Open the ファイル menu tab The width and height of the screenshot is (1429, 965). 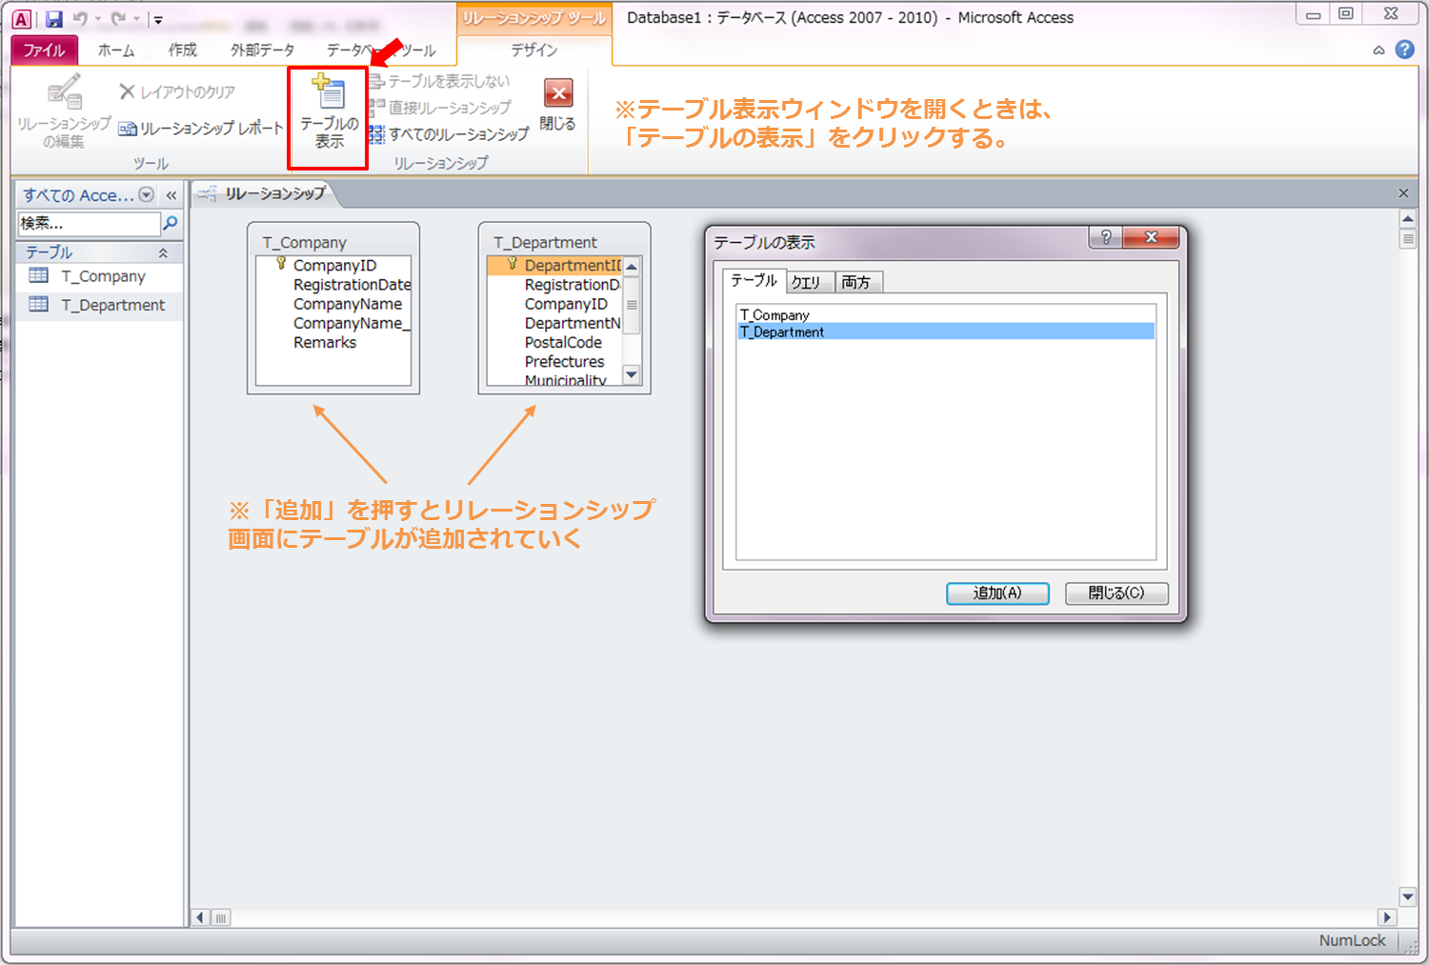pyautogui.click(x=44, y=50)
